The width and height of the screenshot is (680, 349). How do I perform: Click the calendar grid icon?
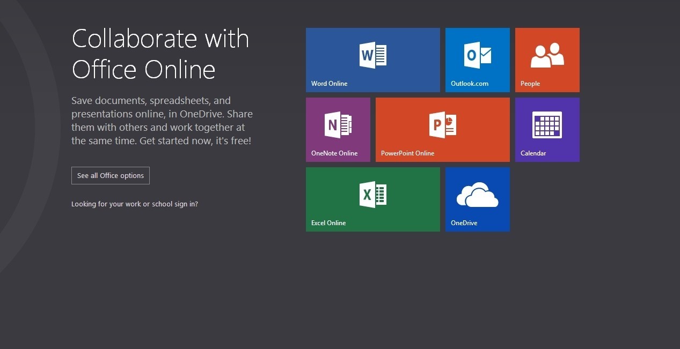point(547,124)
